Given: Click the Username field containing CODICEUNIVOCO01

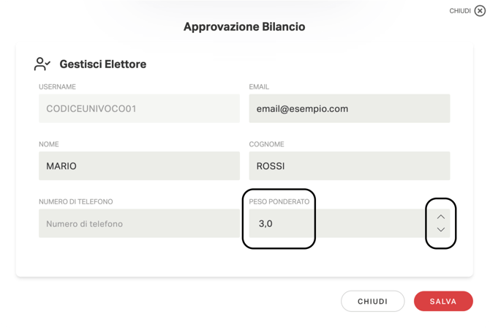Looking at the screenshot, I should pyautogui.click(x=139, y=109).
